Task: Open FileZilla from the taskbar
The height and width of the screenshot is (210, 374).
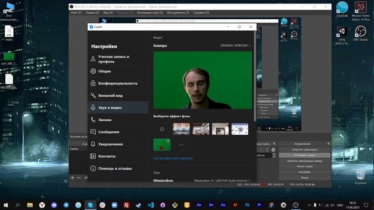Action: (x=126, y=205)
